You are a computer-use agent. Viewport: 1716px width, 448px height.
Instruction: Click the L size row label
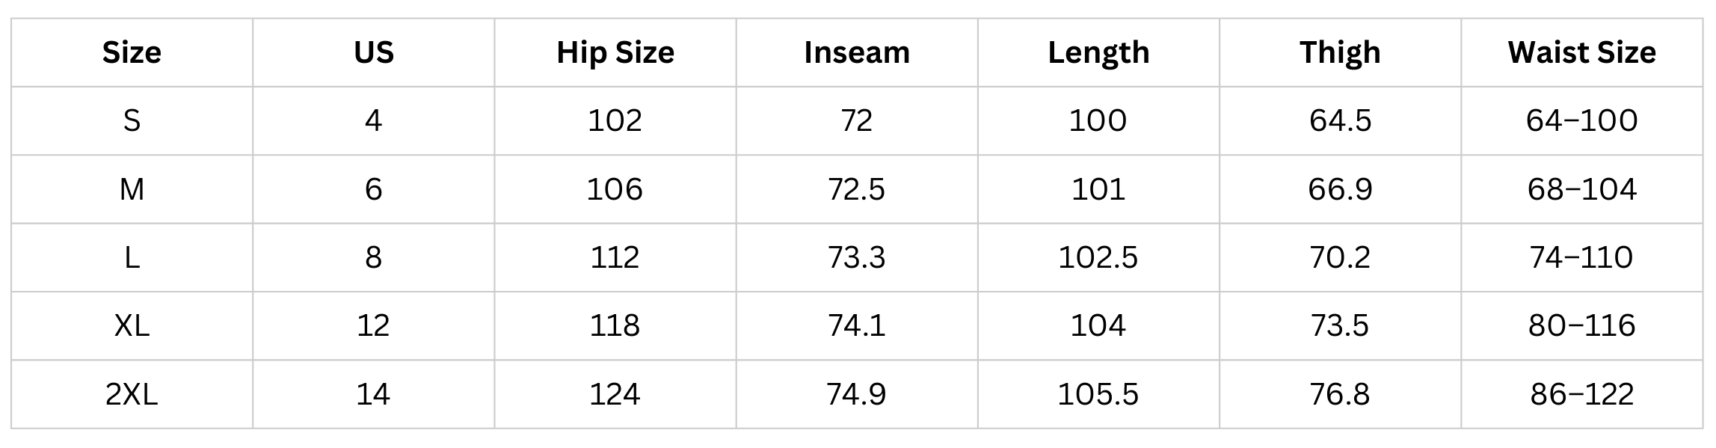coord(132,257)
